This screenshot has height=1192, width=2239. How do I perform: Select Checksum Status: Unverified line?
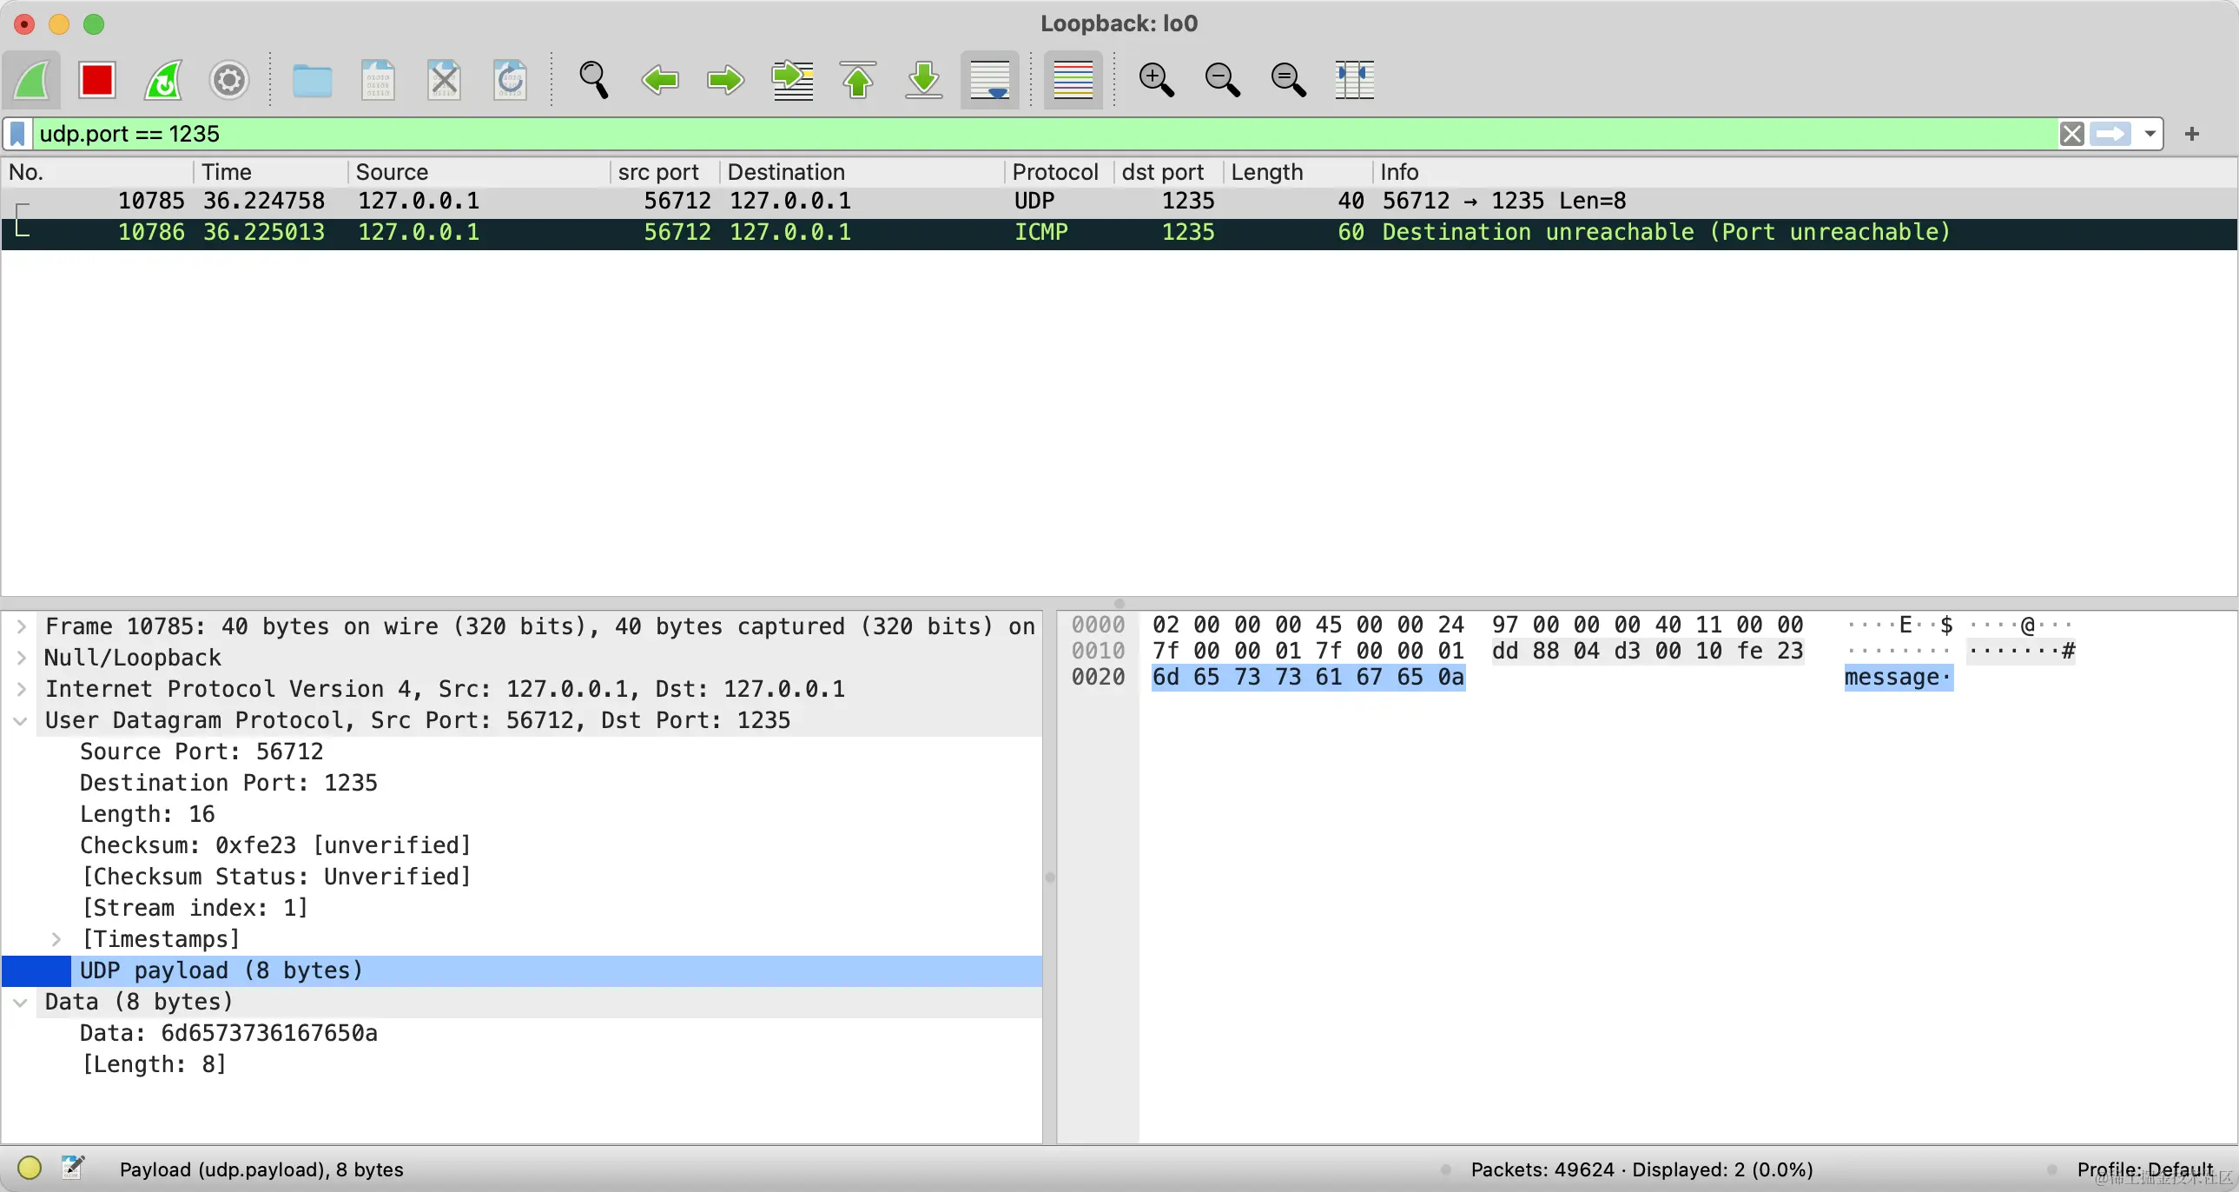pos(275,877)
